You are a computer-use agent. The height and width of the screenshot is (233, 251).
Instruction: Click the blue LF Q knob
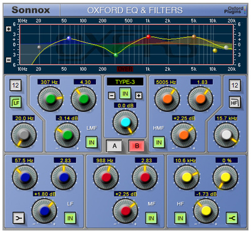tap(64, 177)
